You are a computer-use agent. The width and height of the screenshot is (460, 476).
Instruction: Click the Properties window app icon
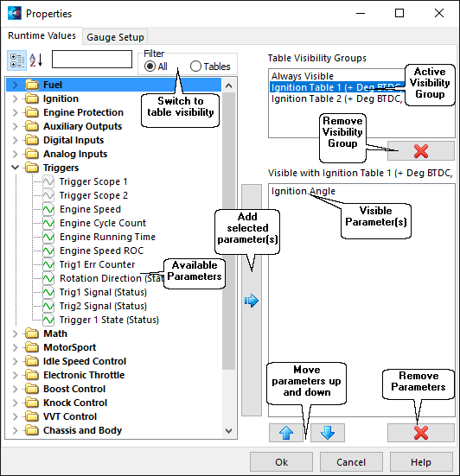pos(15,13)
